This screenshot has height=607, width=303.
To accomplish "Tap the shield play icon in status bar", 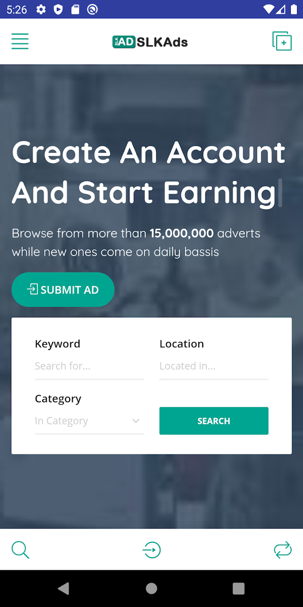I will (x=58, y=9).
